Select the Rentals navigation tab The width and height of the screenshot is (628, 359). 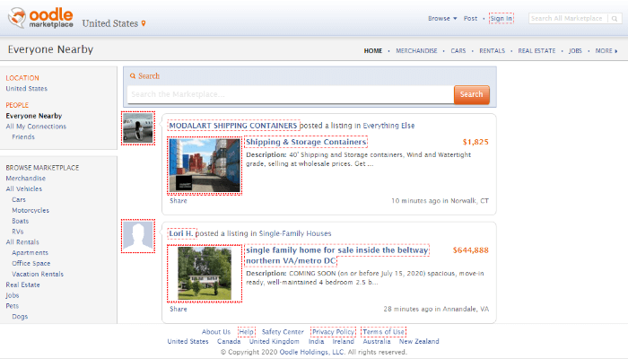pos(492,51)
